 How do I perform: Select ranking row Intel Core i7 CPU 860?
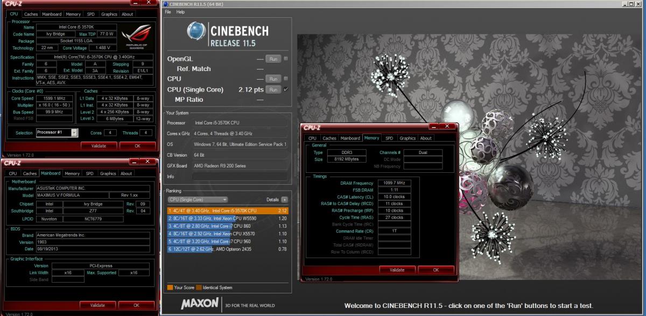coord(227,226)
